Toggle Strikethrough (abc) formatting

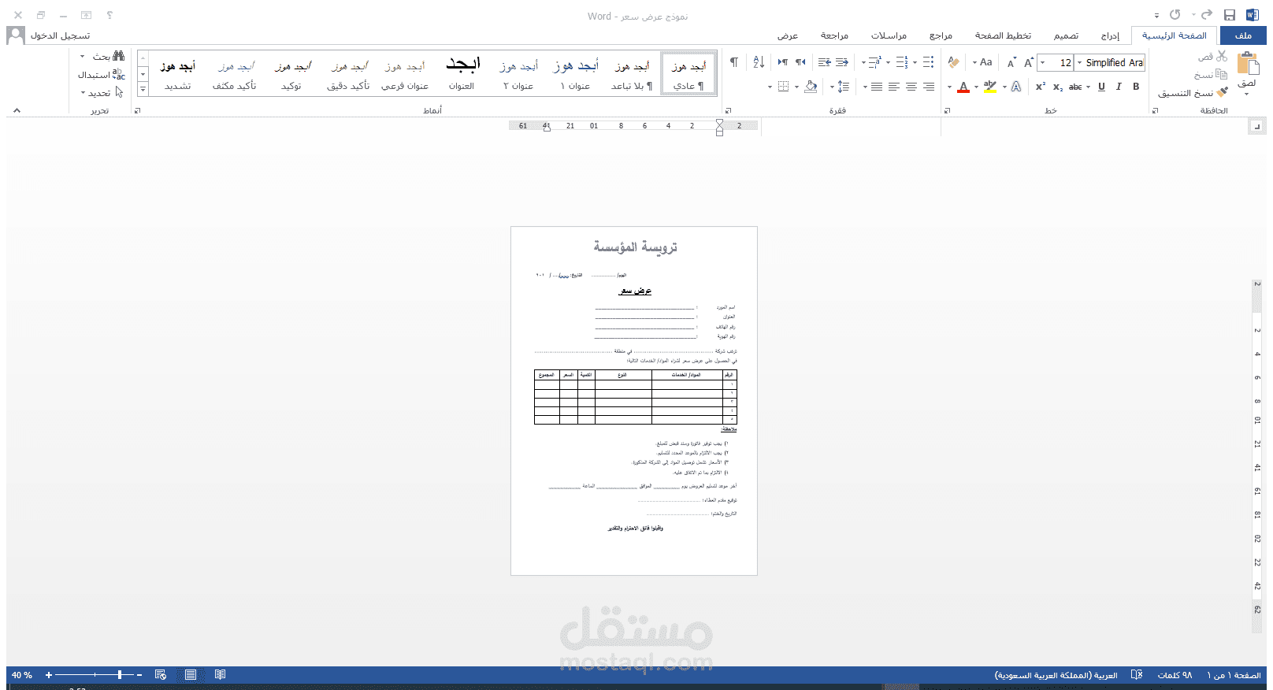tap(1075, 87)
